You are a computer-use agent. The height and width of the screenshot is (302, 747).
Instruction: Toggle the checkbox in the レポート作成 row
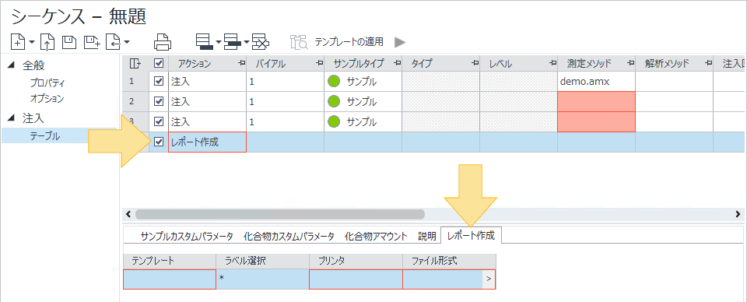[x=159, y=142]
